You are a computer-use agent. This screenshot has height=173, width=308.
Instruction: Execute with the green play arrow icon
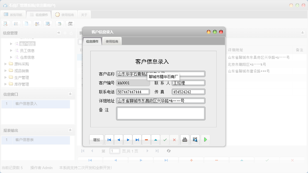205,139
